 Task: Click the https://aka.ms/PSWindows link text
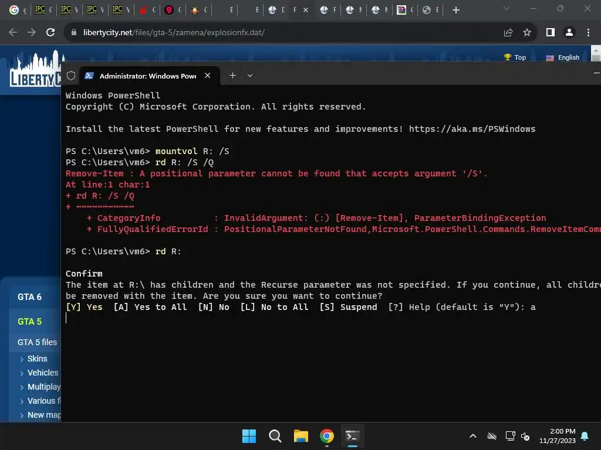coord(472,129)
